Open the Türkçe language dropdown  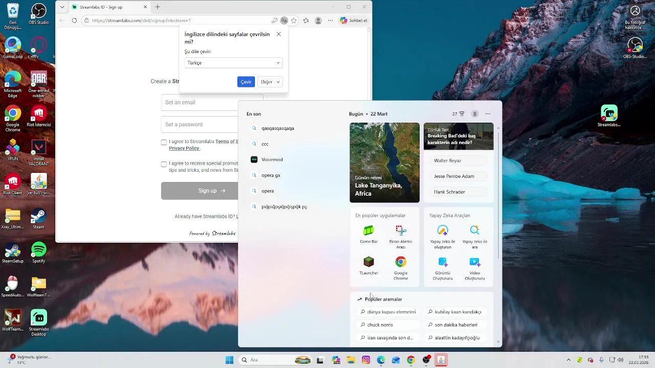coord(233,63)
